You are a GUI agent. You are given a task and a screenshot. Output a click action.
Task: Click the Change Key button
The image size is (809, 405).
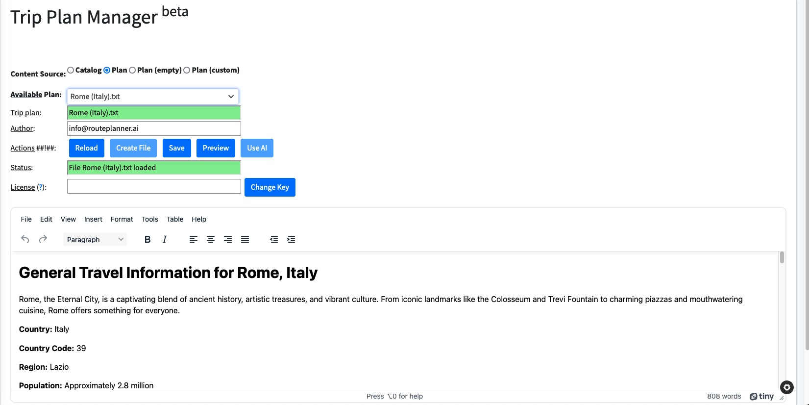[x=270, y=187]
